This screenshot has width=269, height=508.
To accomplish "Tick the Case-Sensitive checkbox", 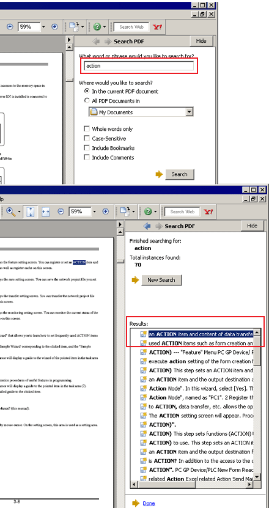I will point(87,138).
